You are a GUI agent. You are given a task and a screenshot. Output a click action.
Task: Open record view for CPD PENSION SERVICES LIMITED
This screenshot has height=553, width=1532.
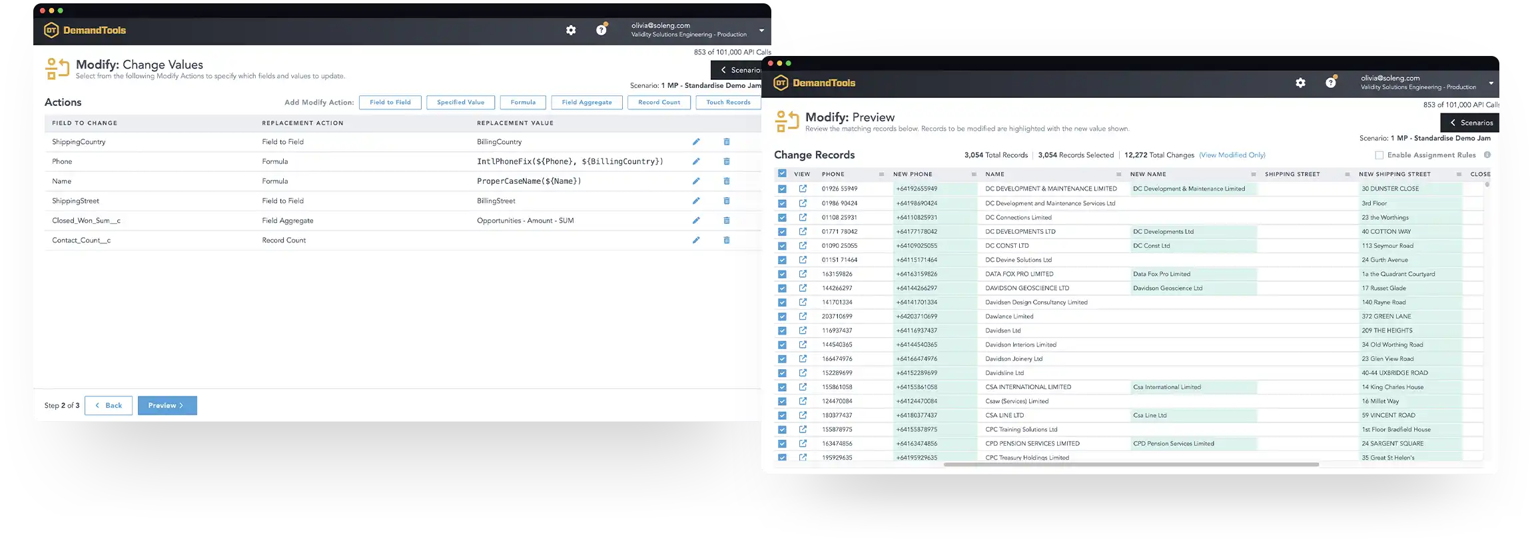(803, 443)
